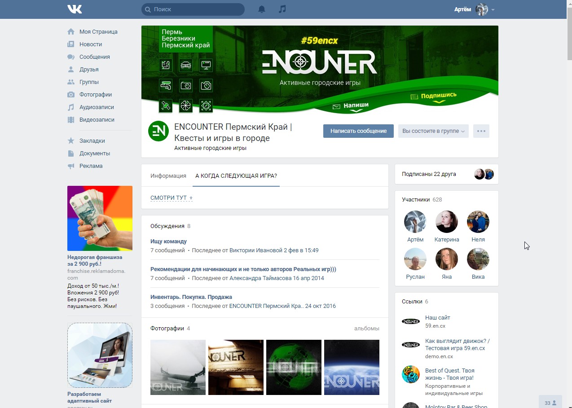Click the Реклама megaphone icon in sidebar
This screenshot has height=408, width=572.
[71, 166]
